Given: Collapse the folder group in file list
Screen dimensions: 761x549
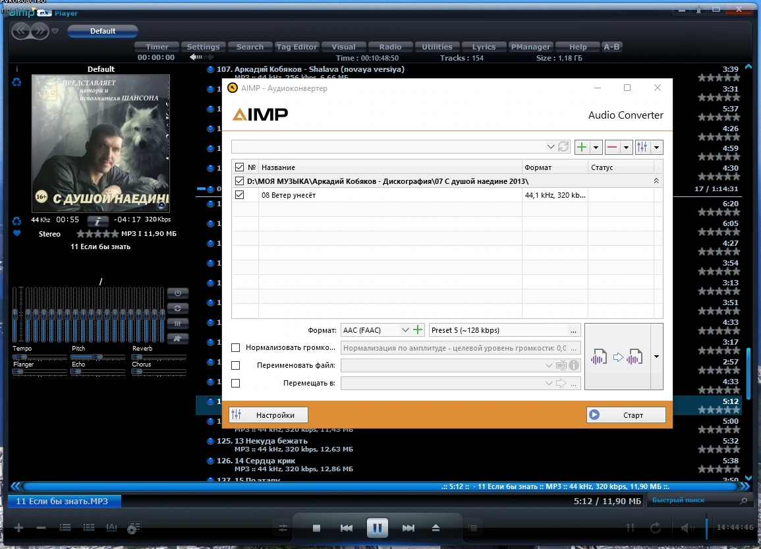Looking at the screenshot, I should pyautogui.click(x=656, y=181).
